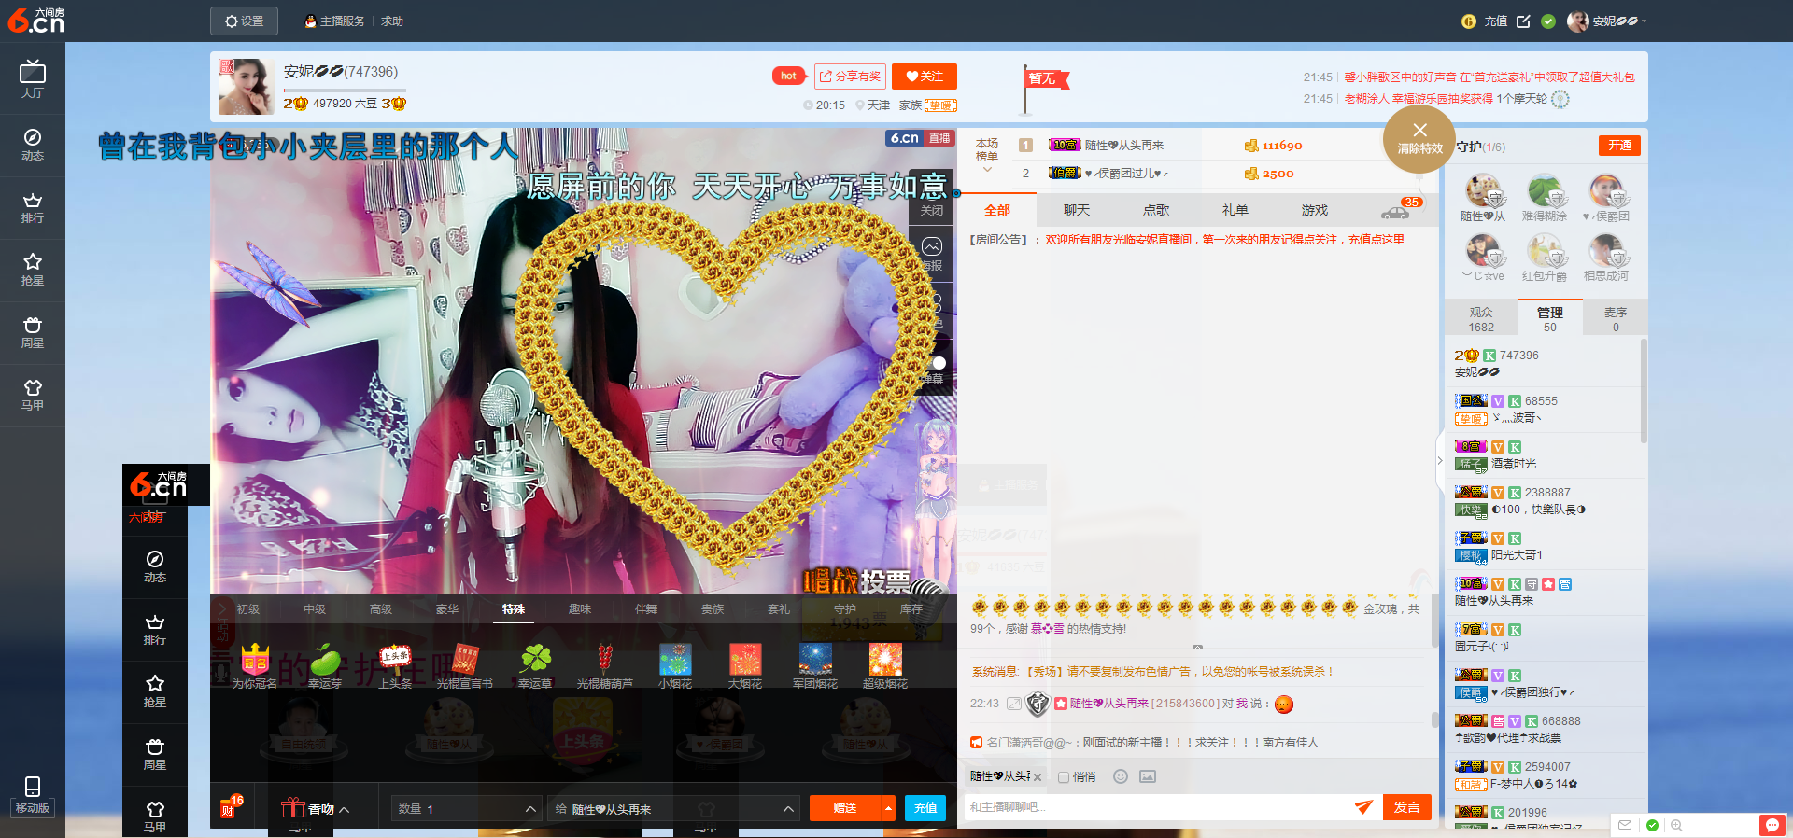Click the 赠送 send gift button
1793x838 pixels.
(845, 808)
